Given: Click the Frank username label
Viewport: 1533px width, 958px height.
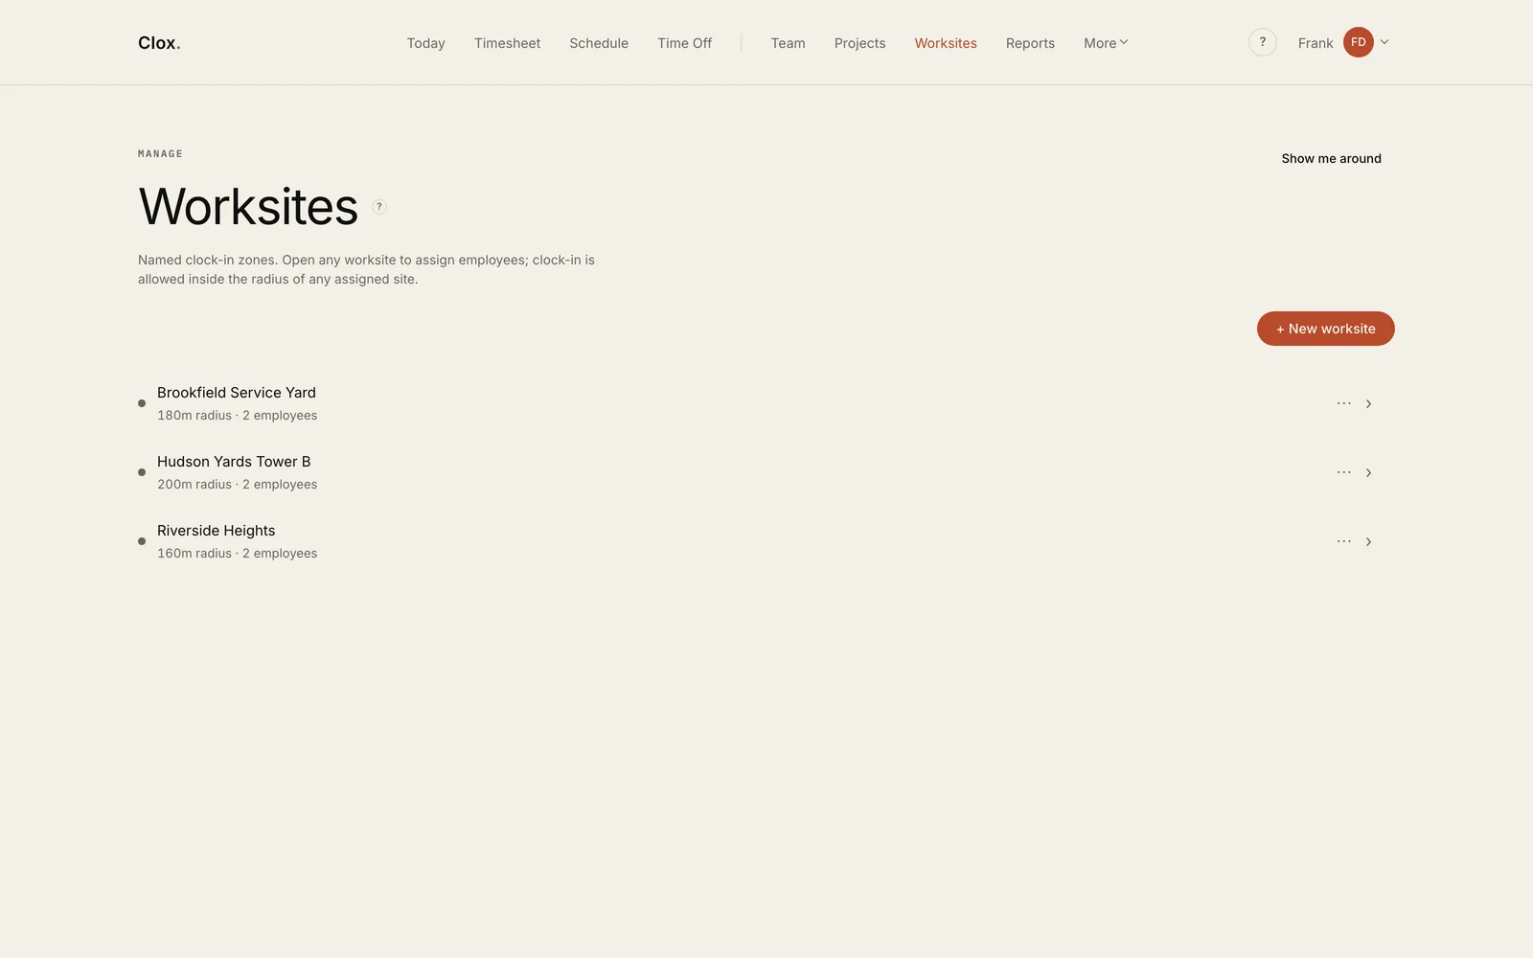Looking at the screenshot, I should (1316, 43).
